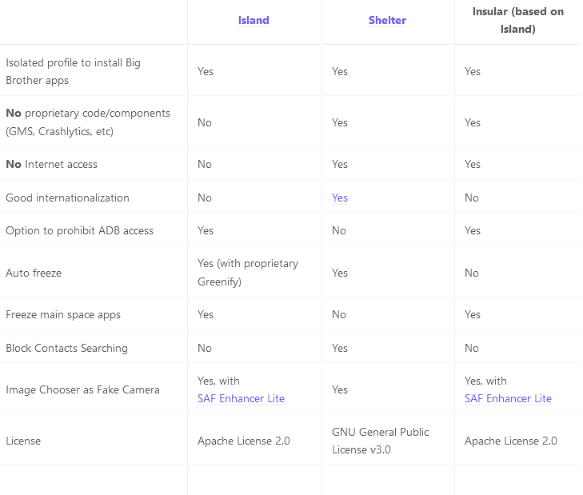The image size is (583, 495).
Task: Click Apache License 2.0 under Island column
Action: (x=244, y=441)
